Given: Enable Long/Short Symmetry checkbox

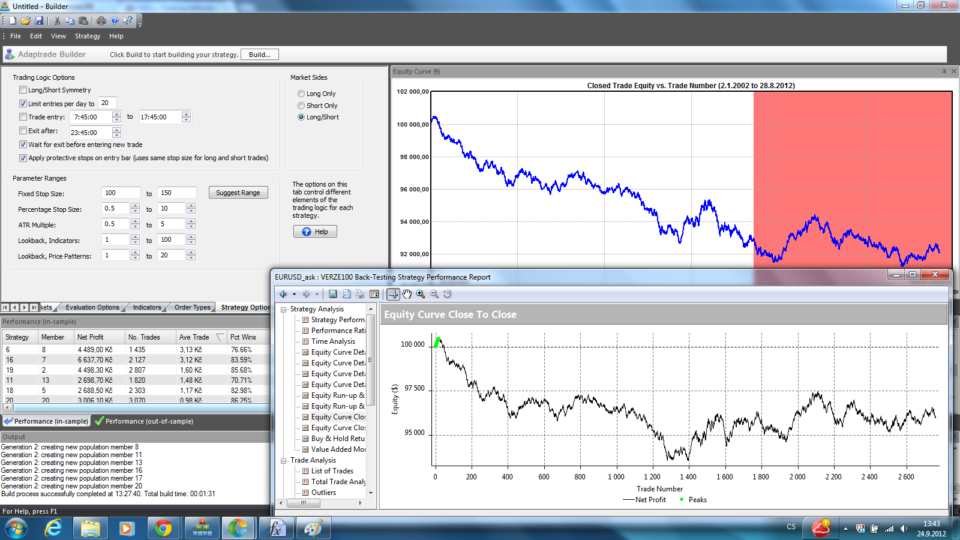Looking at the screenshot, I should pyautogui.click(x=23, y=90).
